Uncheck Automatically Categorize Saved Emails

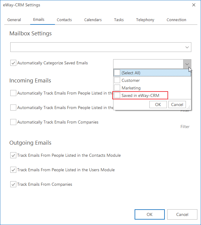tap(13, 63)
